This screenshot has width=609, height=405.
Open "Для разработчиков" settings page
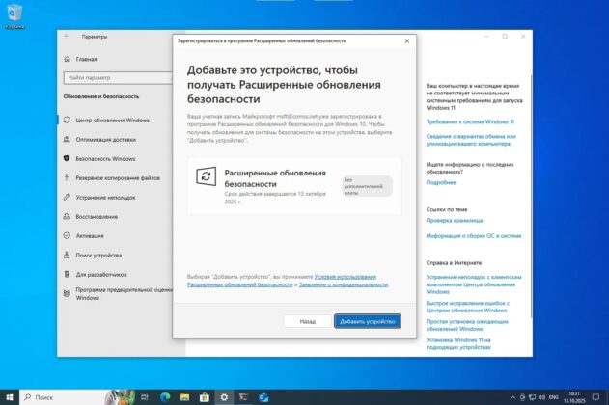pos(105,274)
